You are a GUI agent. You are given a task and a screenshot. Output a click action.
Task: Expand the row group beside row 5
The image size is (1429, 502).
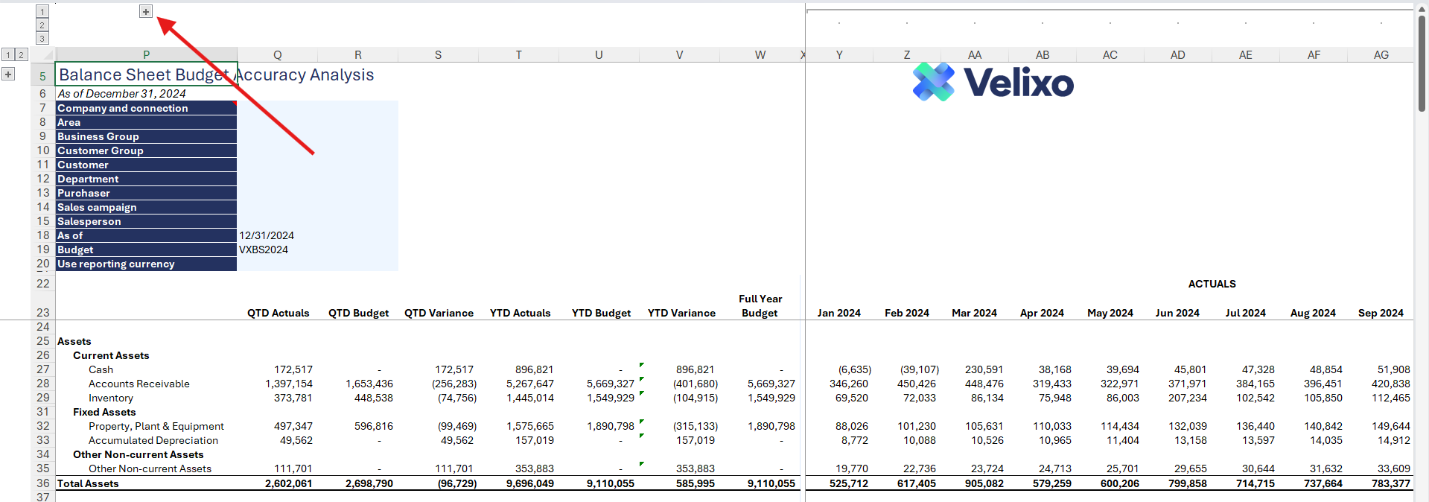click(8, 74)
